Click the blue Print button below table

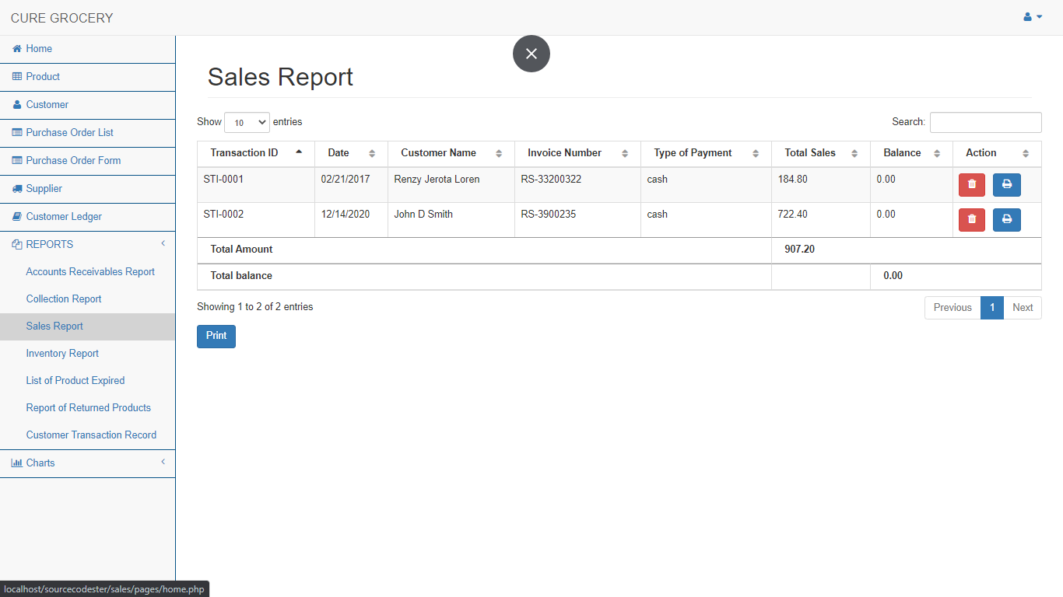216,336
